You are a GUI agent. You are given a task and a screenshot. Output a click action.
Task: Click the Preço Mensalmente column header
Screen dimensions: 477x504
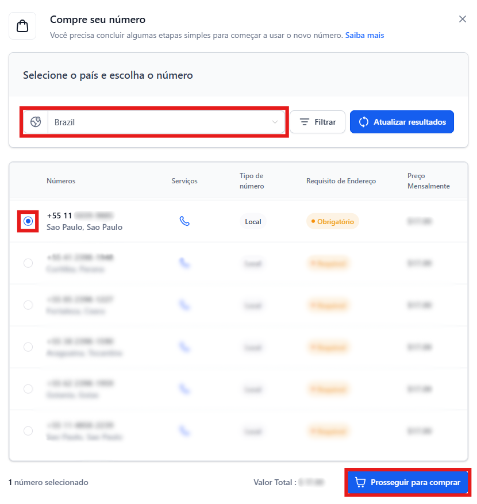point(428,181)
